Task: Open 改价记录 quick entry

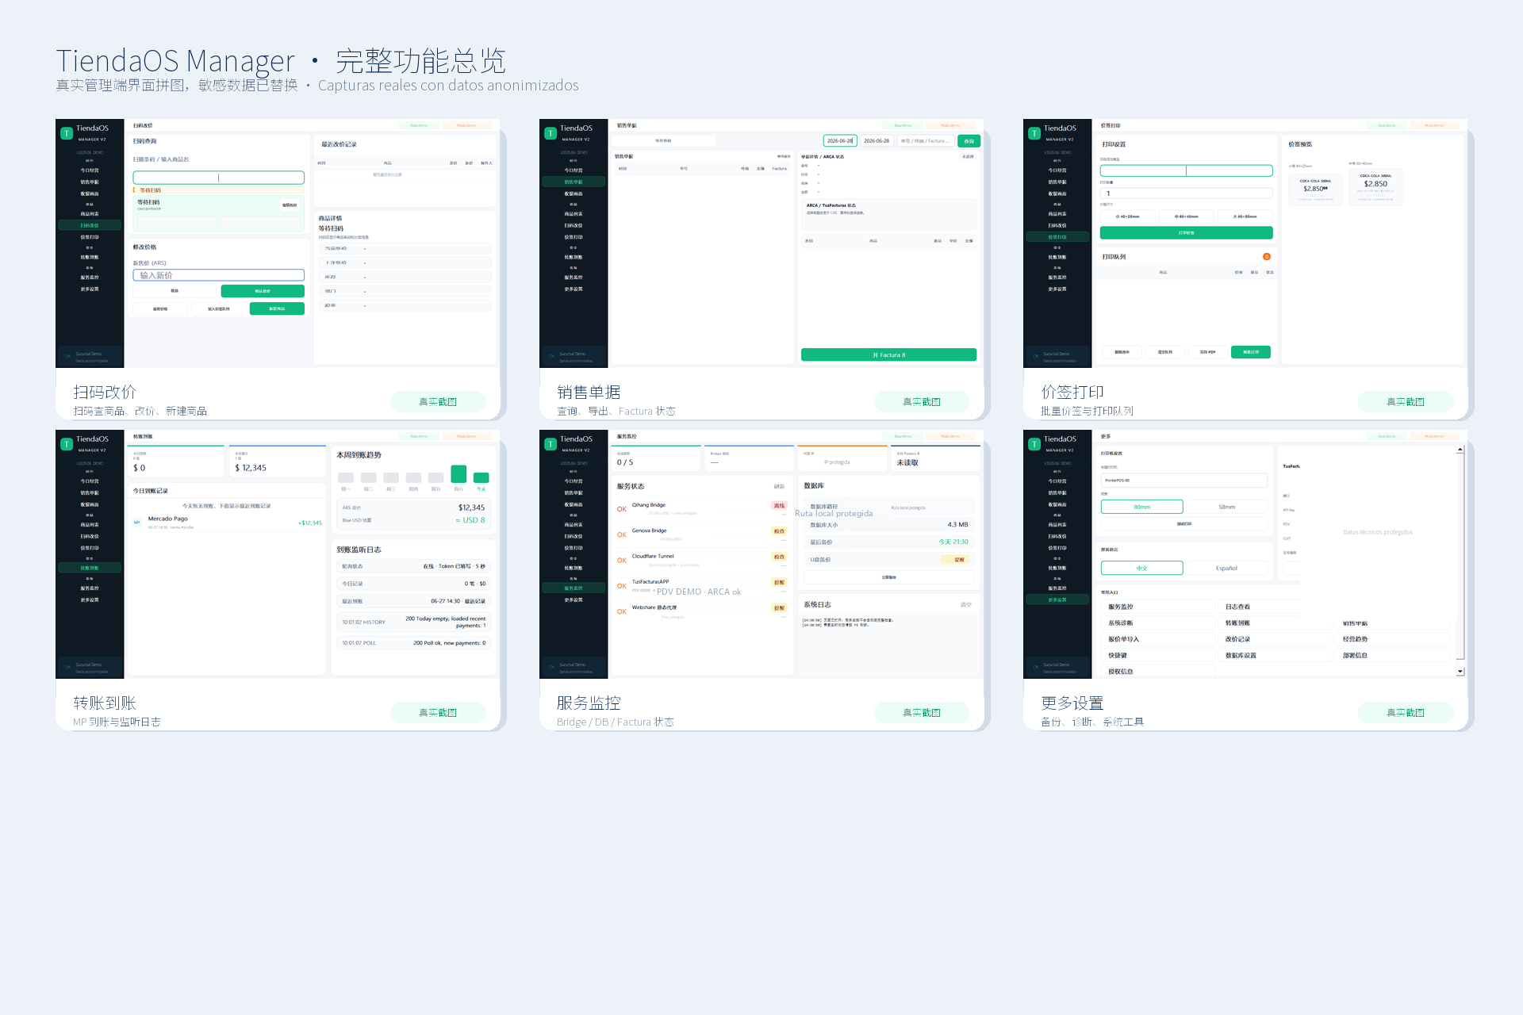Action: [x=1274, y=639]
